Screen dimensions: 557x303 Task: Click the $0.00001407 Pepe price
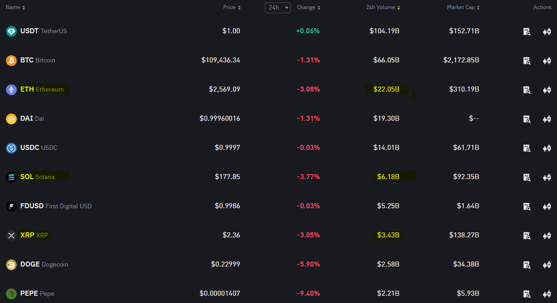(x=220, y=293)
